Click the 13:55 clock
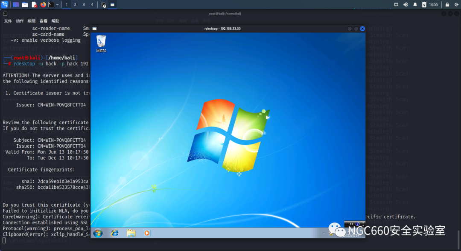461x251 pixels. (x=433, y=4)
